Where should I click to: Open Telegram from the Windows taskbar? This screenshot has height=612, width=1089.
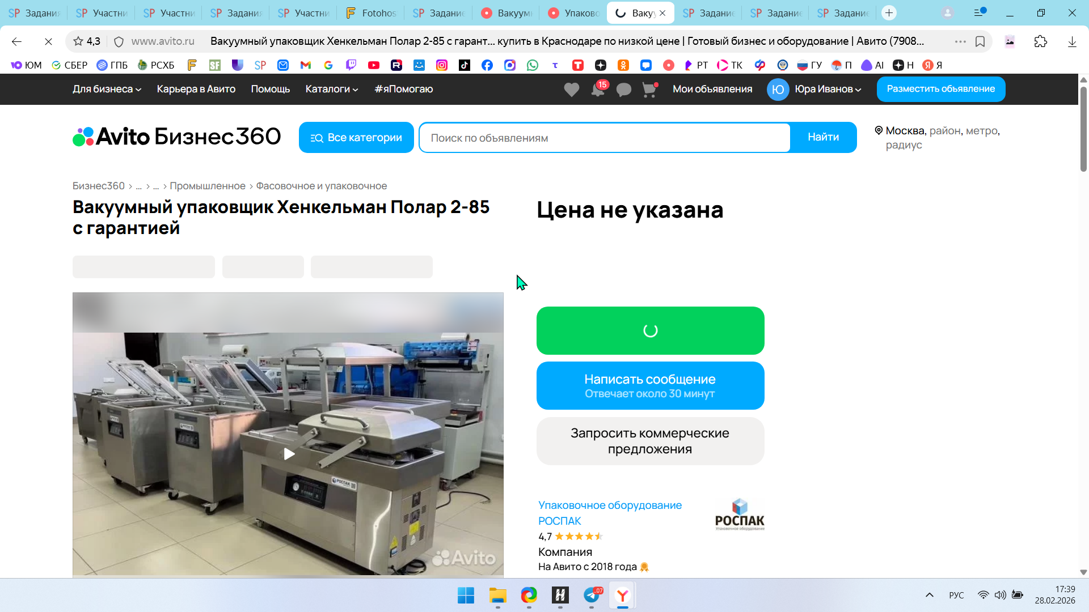(x=592, y=596)
